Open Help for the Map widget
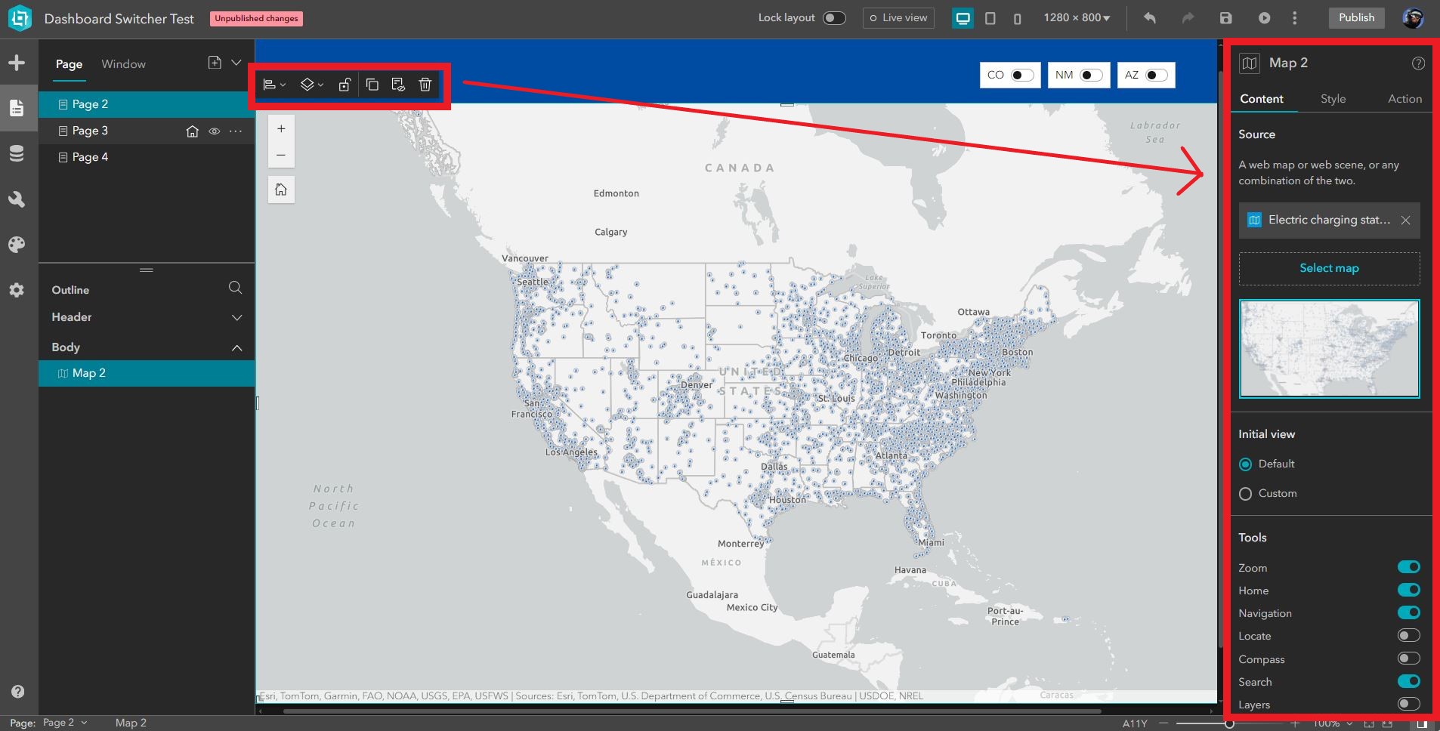The width and height of the screenshot is (1440, 731). (x=1417, y=63)
